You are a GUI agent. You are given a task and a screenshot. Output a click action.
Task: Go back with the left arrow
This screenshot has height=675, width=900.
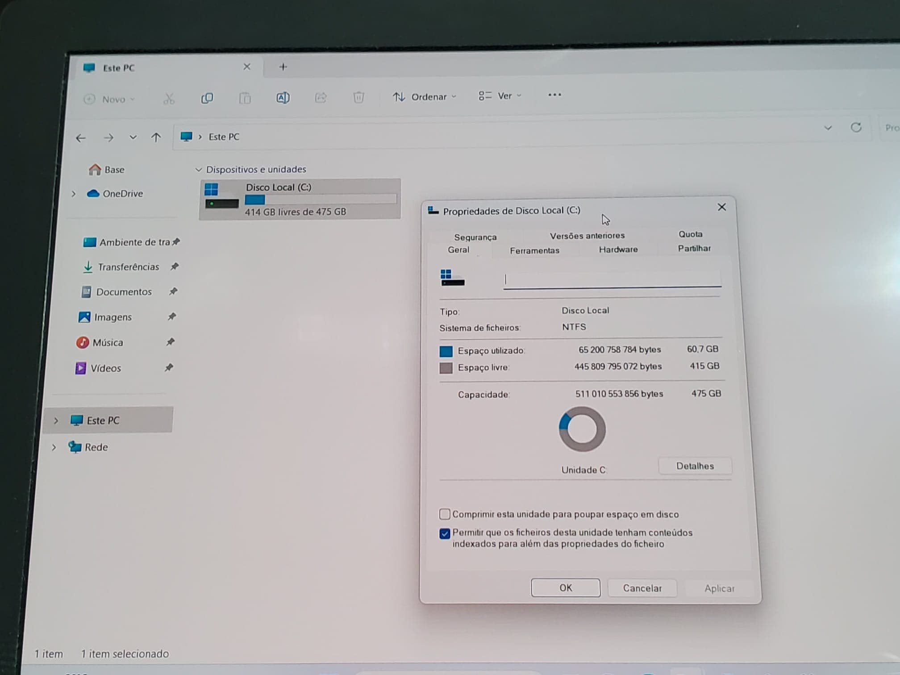click(x=81, y=138)
